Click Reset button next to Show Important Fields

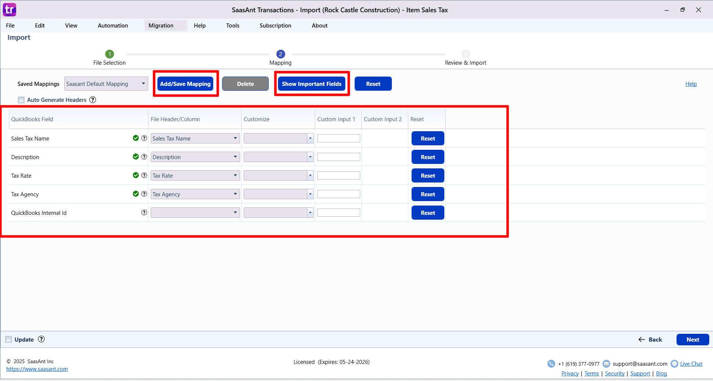click(373, 84)
